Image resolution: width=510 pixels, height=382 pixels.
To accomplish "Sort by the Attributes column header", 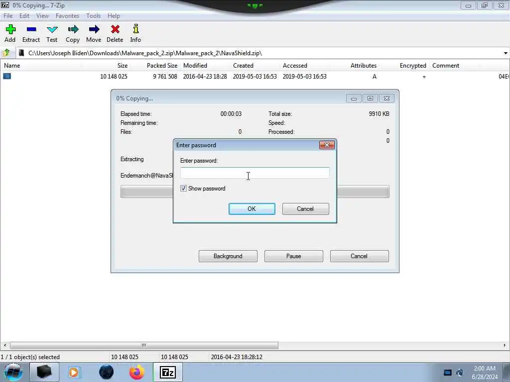I will [x=363, y=66].
